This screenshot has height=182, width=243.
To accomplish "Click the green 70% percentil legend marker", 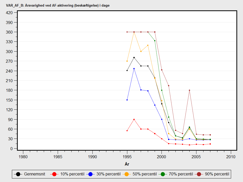I will 163,174.
